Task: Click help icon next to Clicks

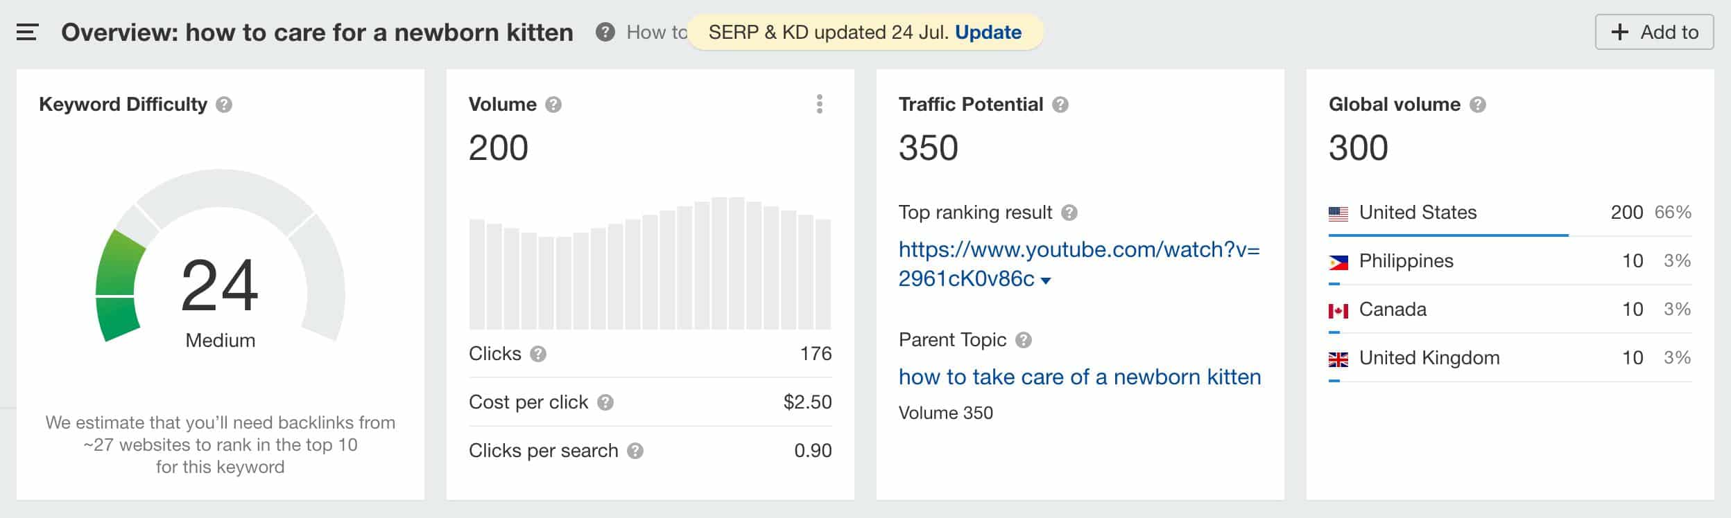Action: [538, 354]
